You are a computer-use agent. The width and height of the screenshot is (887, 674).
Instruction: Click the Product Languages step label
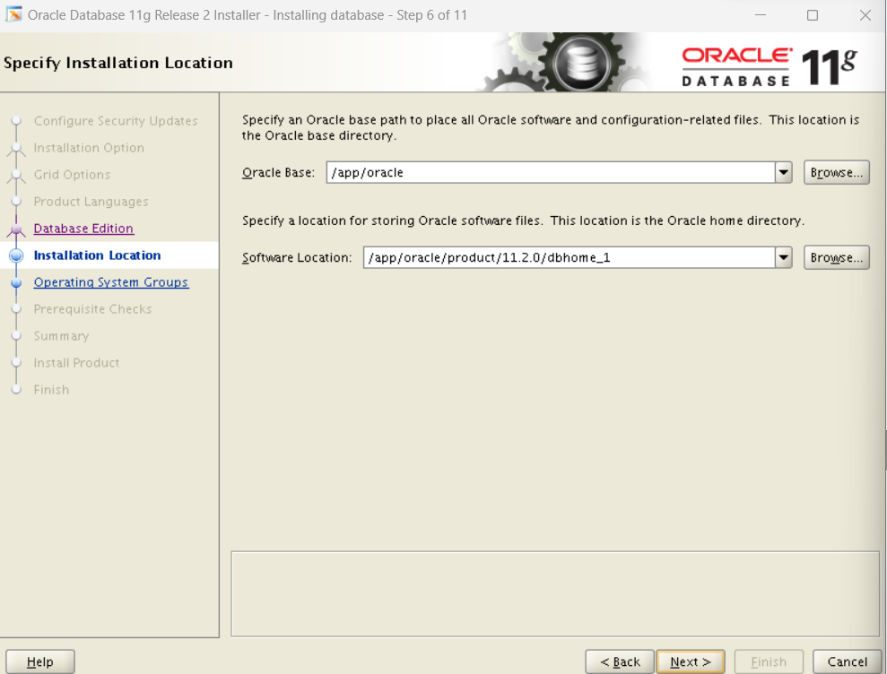point(91,202)
